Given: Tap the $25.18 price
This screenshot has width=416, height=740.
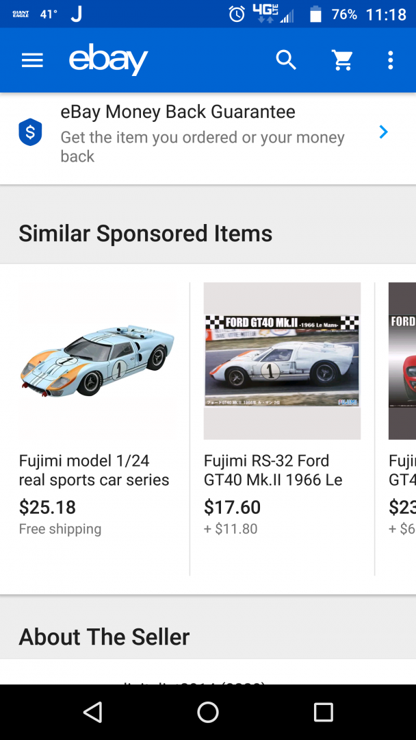Looking at the screenshot, I should click(47, 507).
